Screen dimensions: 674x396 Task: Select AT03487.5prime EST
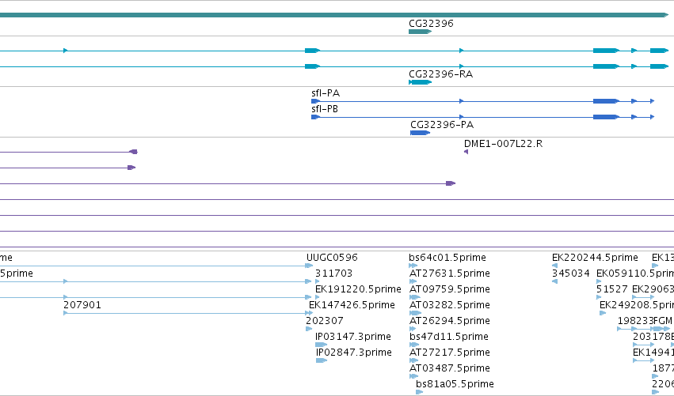450,368
